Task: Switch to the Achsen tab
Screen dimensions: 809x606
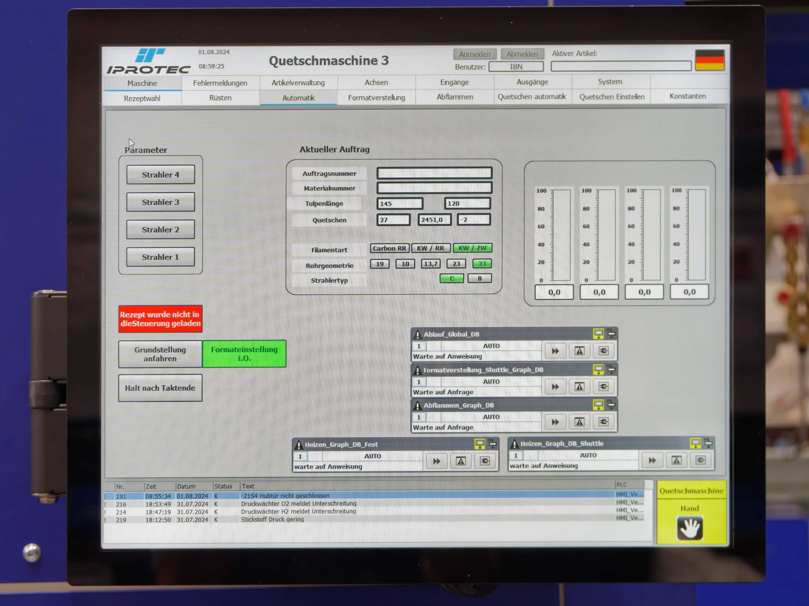Action: click(x=376, y=82)
